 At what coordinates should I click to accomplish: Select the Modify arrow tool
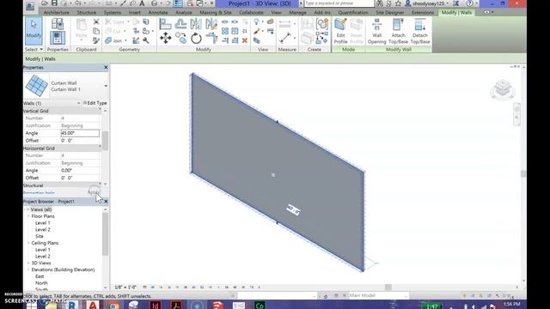coord(34,31)
